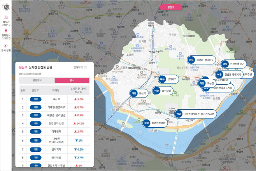Viewport: 256px width, 171px height.
Task: Click the 국립중앙박물관·용산가족공원 map marker
Action: pos(195,114)
